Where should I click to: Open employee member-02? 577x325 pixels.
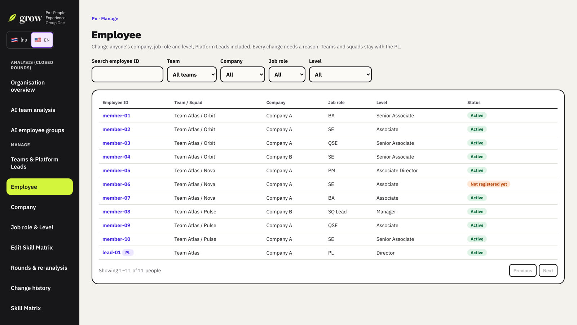click(x=116, y=129)
